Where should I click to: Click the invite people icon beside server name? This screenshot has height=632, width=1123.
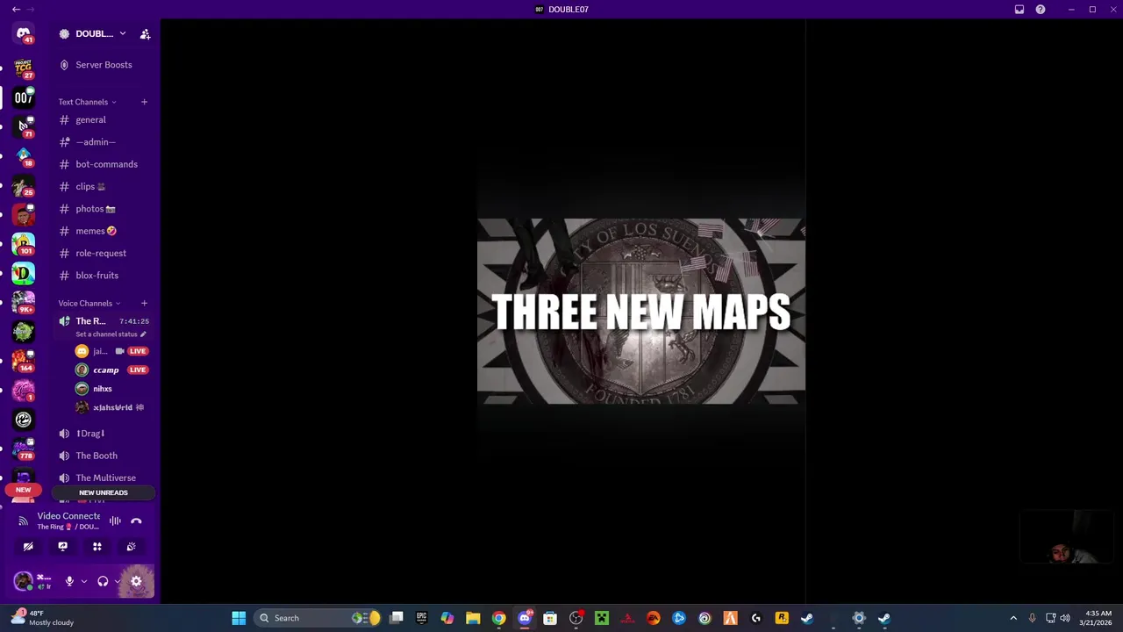(x=145, y=34)
